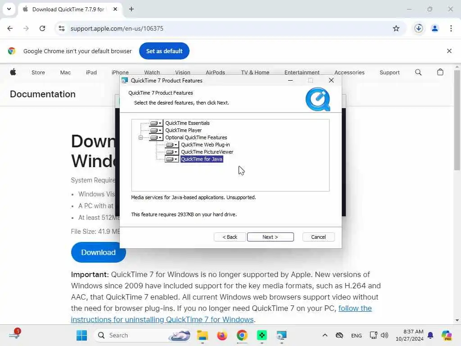Minimize the QuickTime installer dialog
This screenshot has width=461, height=346.
(290, 80)
